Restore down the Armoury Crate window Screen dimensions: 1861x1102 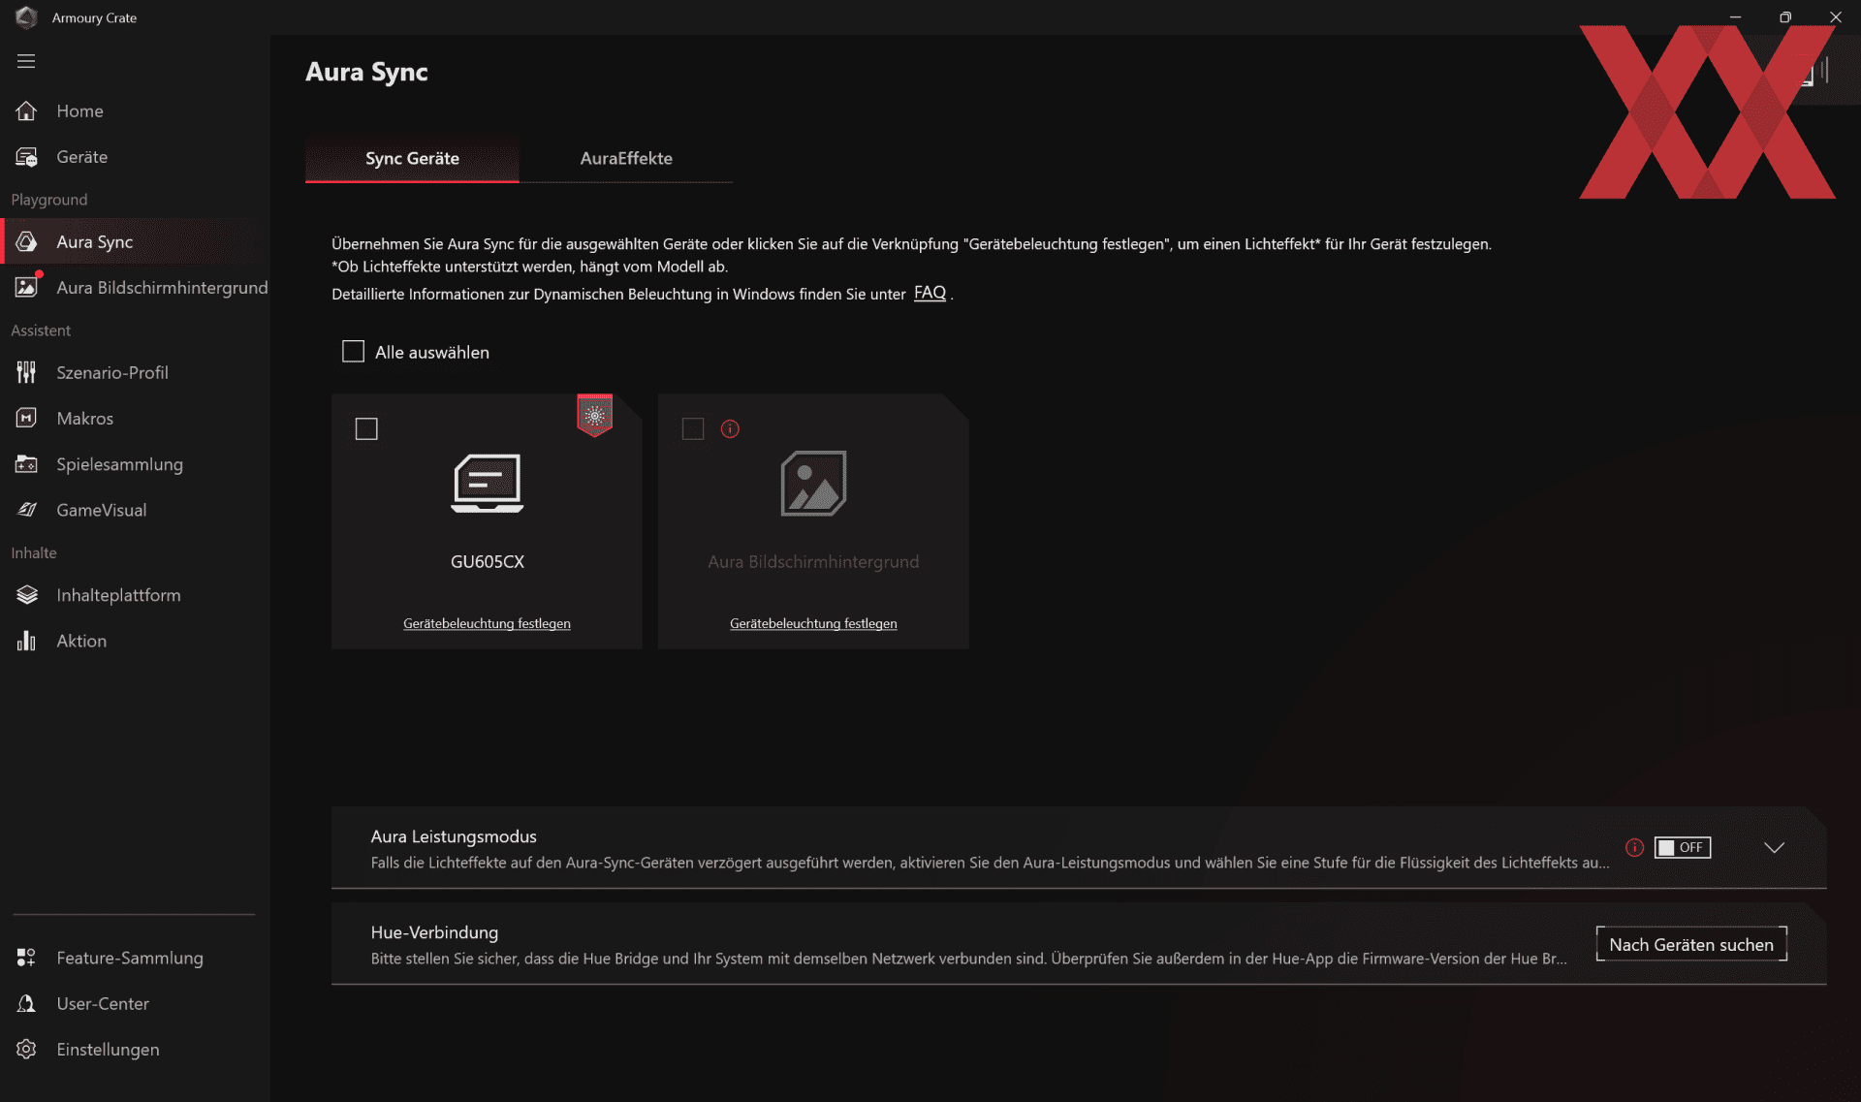click(1784, 17)
